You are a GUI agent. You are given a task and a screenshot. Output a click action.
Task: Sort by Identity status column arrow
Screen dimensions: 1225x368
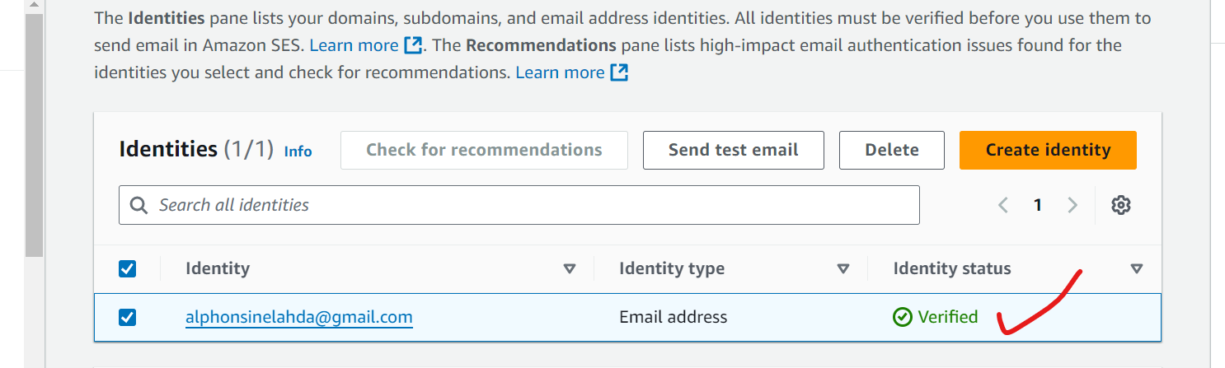point(1137,268)
